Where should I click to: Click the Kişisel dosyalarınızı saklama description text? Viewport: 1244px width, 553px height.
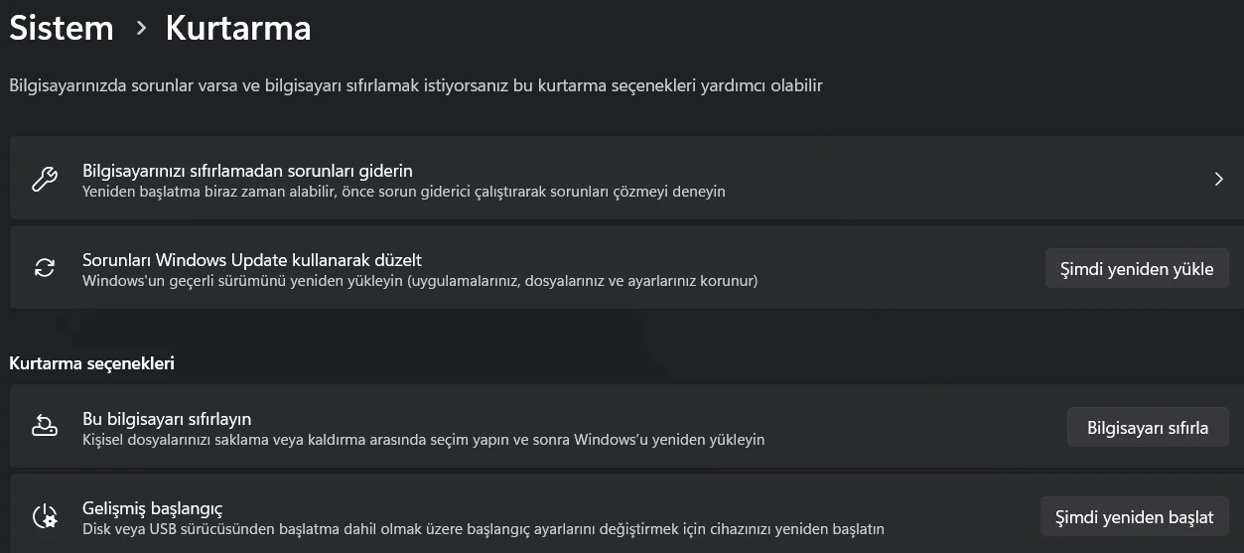tap(423, 439)
